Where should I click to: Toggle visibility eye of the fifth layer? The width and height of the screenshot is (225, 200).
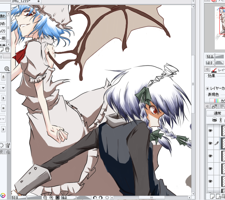(x=210, y=181)
